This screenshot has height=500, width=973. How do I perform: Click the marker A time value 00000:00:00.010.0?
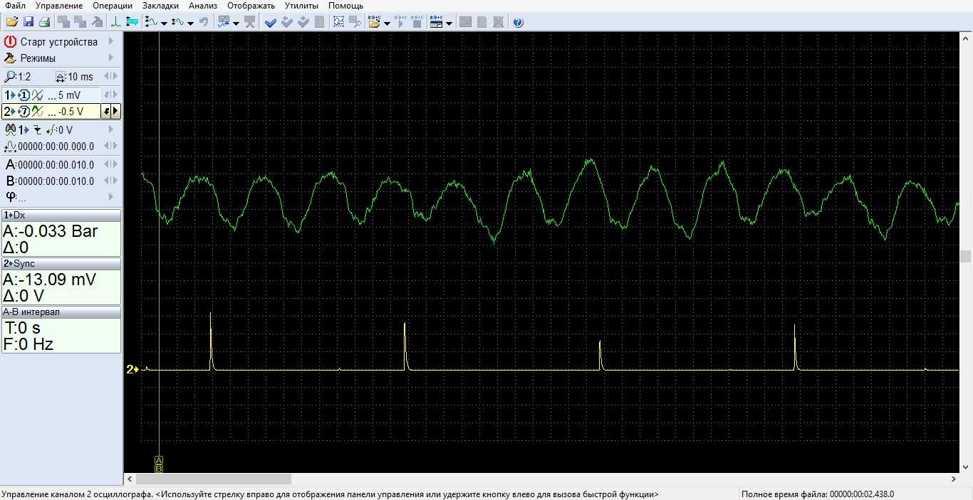56,164
